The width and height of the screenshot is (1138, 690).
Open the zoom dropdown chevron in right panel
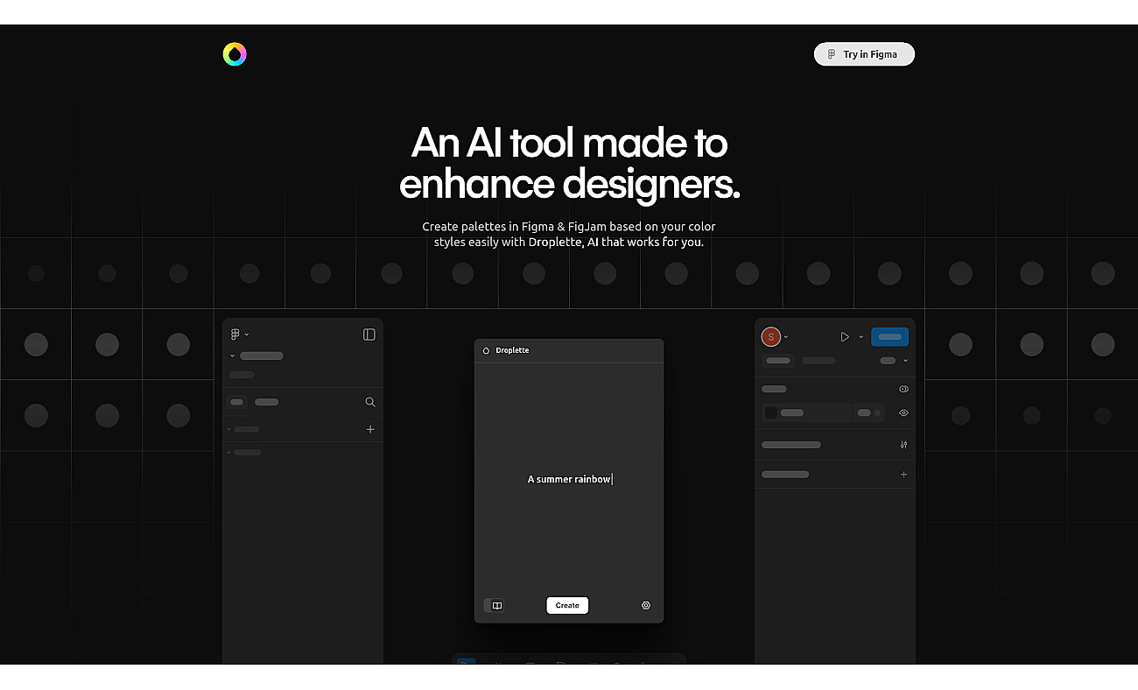click(905, 361)
